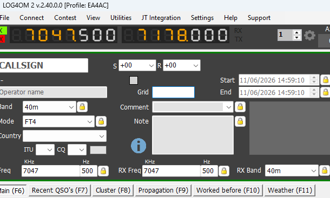The height and width of the screenshot is (198, 330).
Task: Click the Operator name field
Action: (53, 92)
